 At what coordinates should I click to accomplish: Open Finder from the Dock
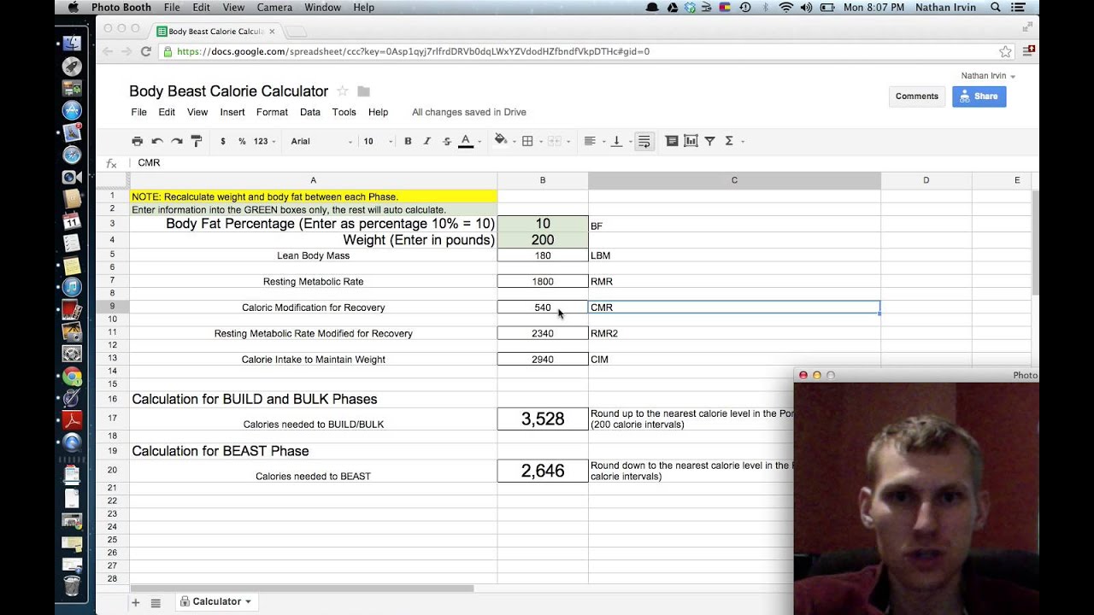click(73, 43)
